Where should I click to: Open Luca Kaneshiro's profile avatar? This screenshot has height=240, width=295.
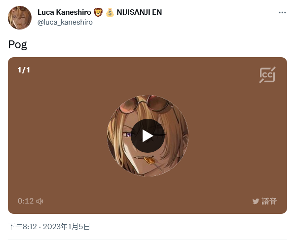pyautogui.click(x=20, y=18)
